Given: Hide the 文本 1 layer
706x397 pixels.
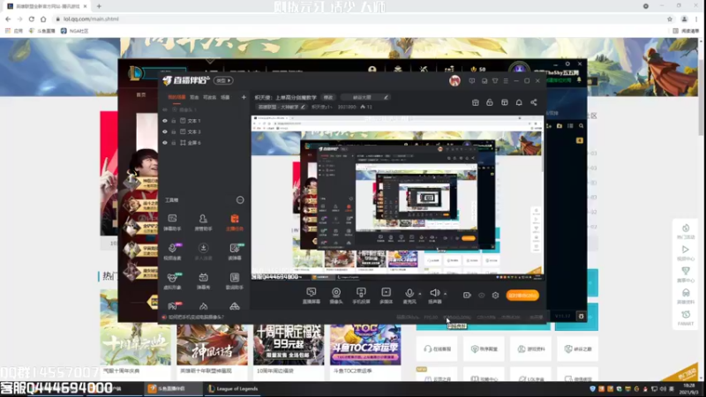Looking at the screenshot, I should click(165, 121).
